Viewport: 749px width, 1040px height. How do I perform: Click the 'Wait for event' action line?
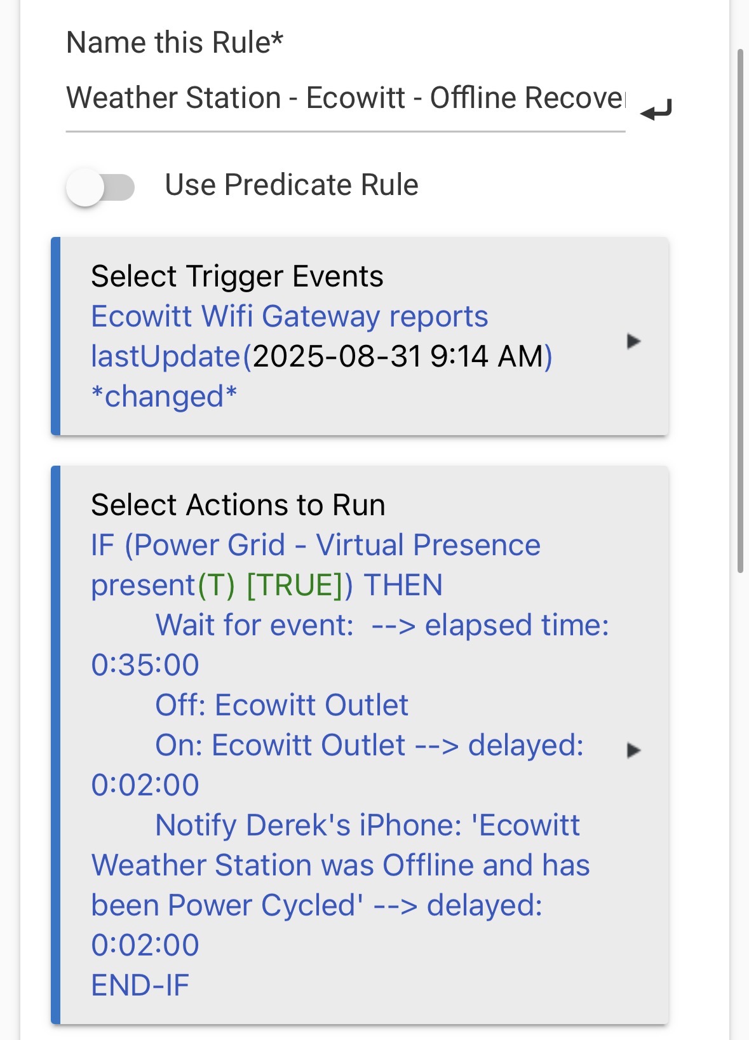(254, 625)
